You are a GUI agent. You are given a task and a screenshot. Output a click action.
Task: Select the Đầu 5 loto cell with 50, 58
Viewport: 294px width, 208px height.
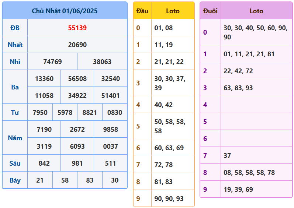pos(173,126)
